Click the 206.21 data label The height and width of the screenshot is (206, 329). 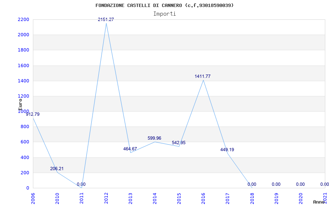point(57,169)
